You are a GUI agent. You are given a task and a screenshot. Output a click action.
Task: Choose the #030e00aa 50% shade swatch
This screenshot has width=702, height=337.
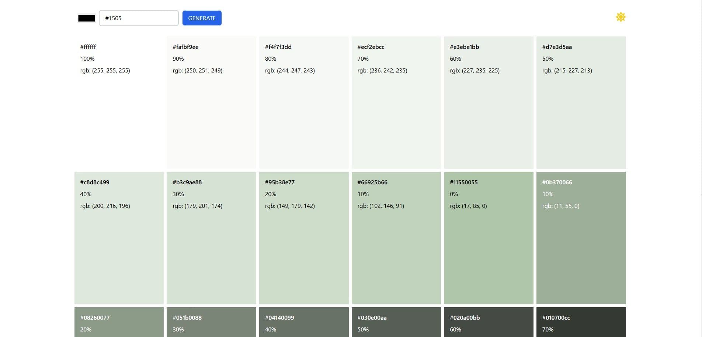(x=396, y=323)
